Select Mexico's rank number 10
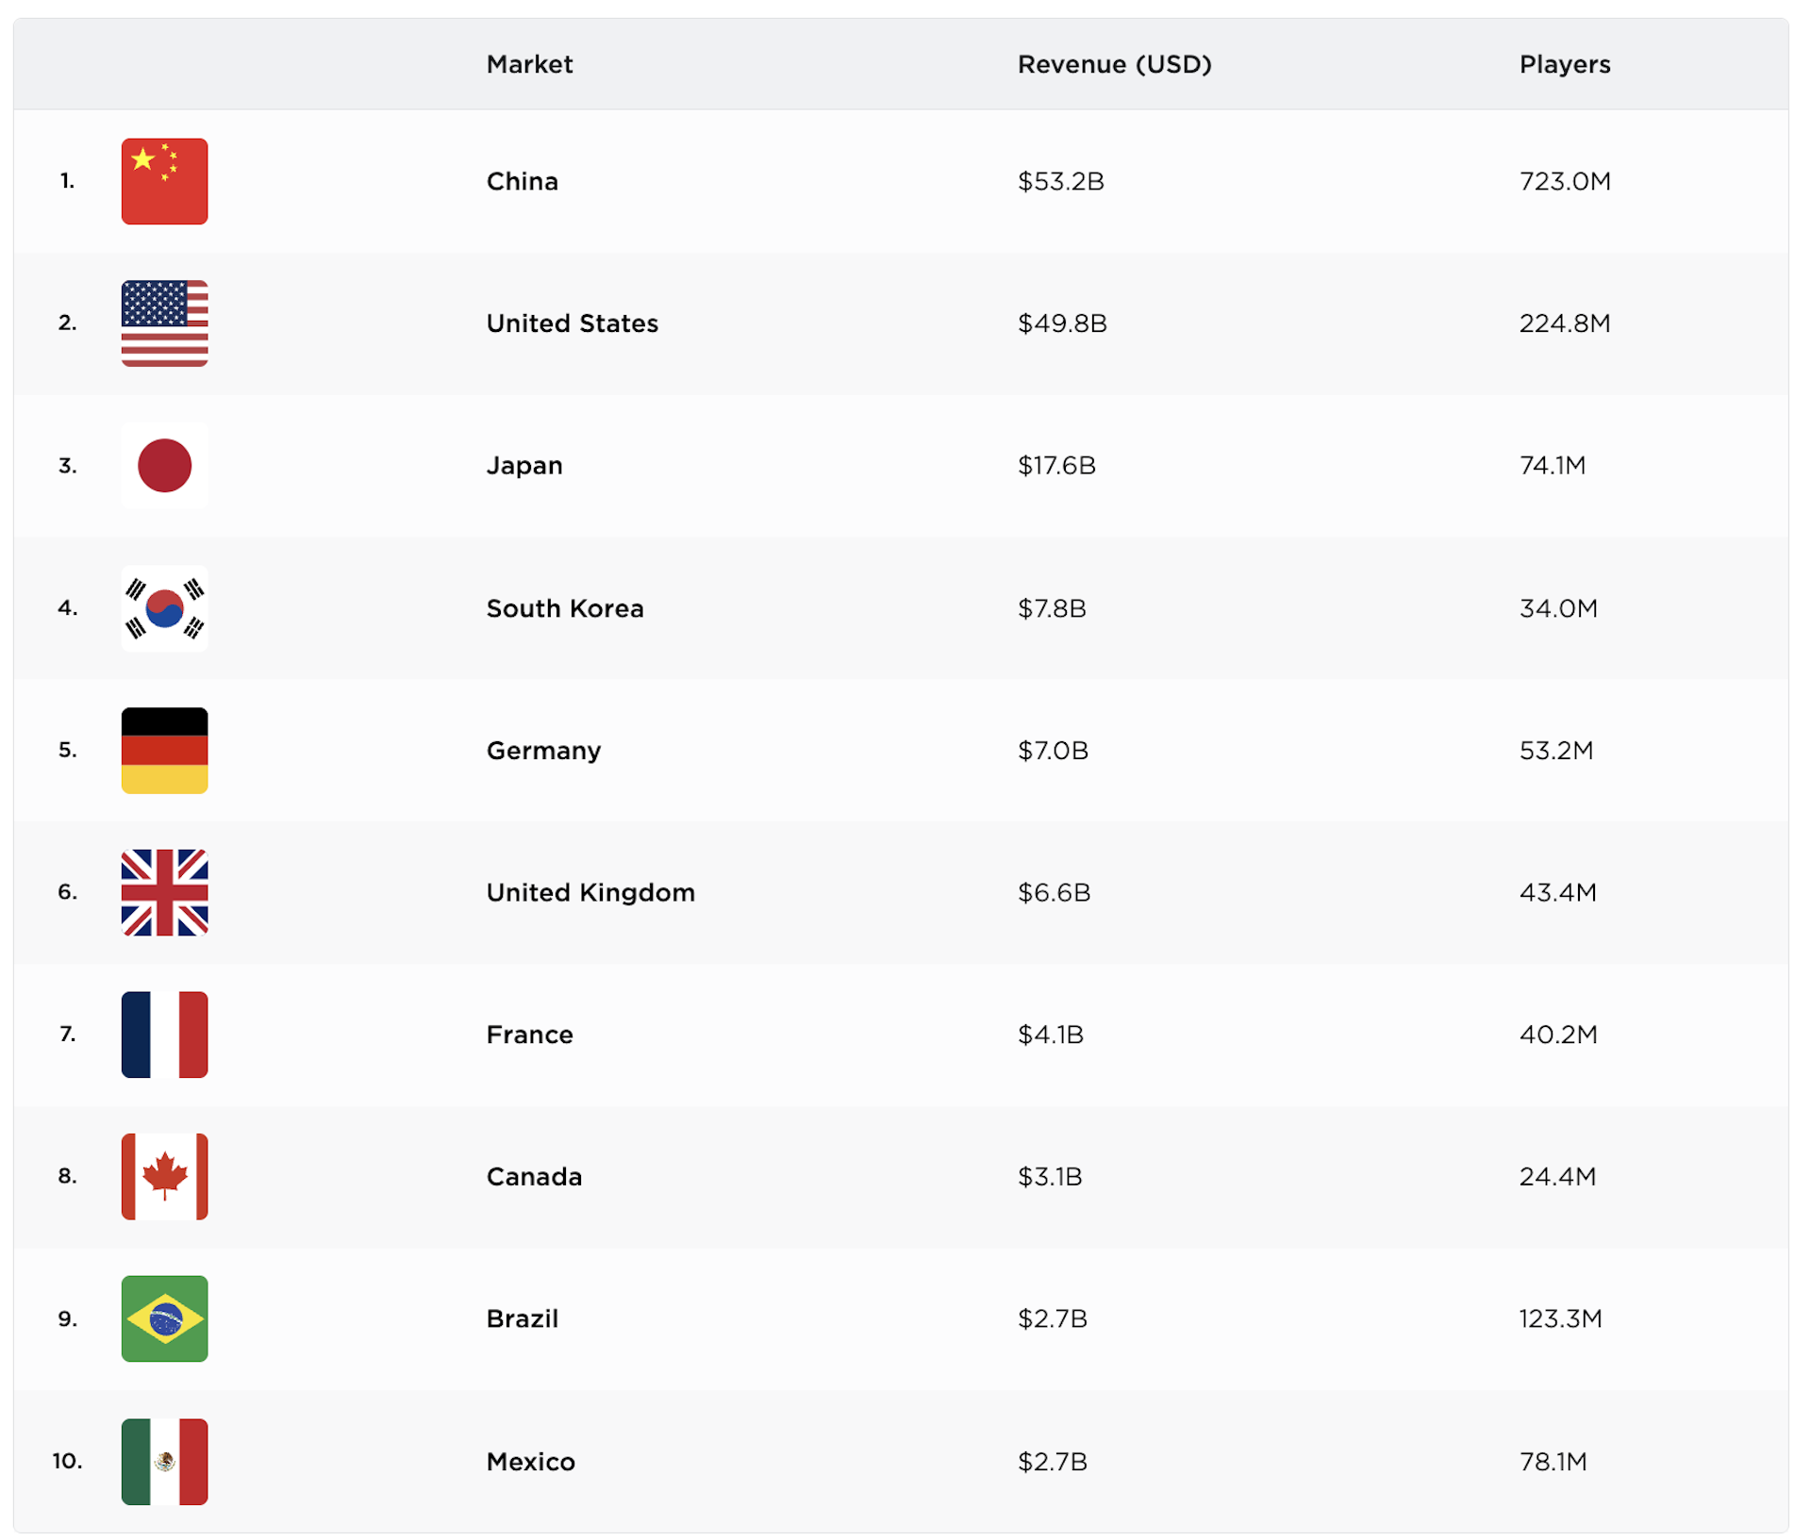The width and height of the screenshot is (1811, 1540). 67,1461
